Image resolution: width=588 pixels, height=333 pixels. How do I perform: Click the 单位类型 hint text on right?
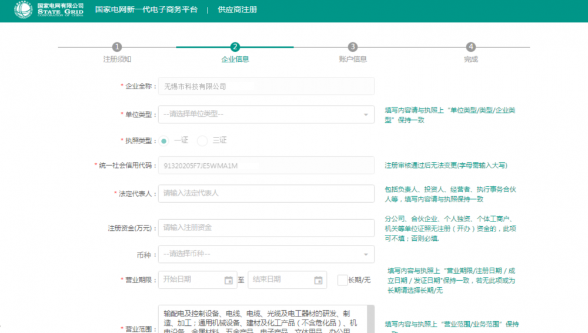450,115
